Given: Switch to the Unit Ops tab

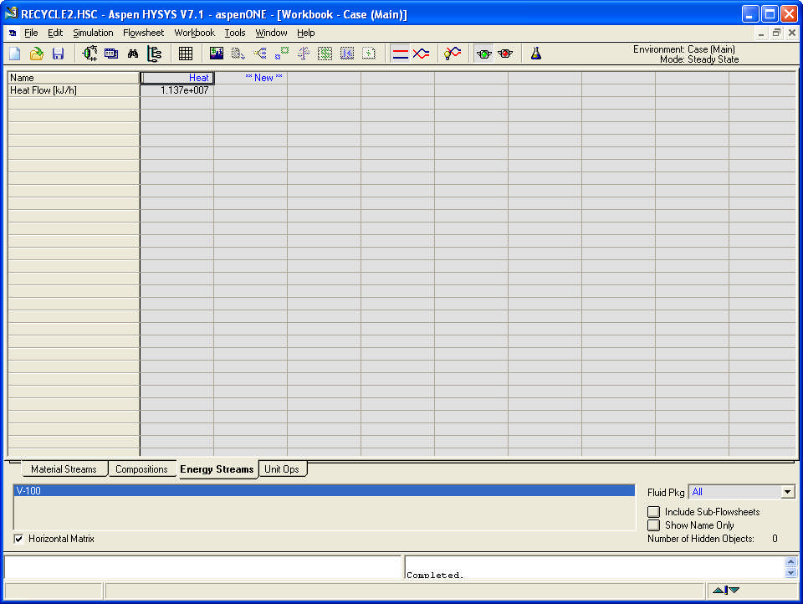Looking at the screenshot, I should pyautogui.click(x=282, y=469).
